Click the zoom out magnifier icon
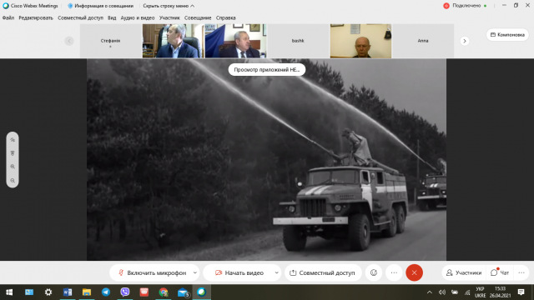Viewport: 534px width, 300px height. coord(13,180)
